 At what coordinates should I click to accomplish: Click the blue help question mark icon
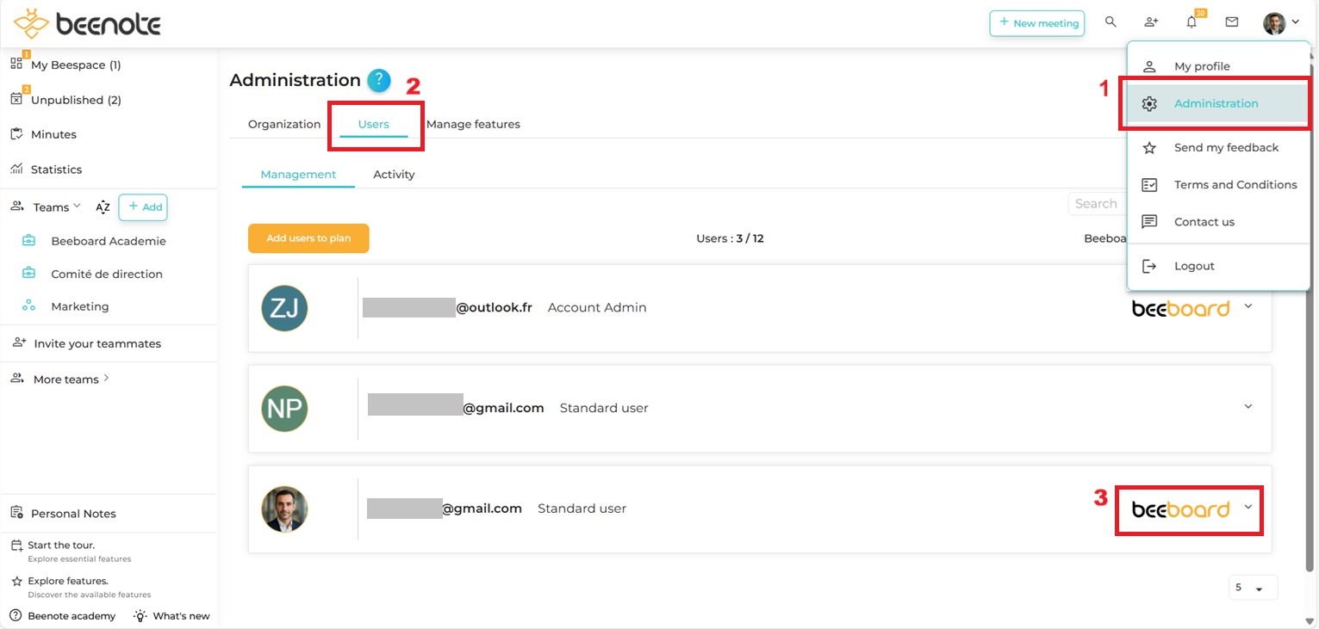point(379,81)
